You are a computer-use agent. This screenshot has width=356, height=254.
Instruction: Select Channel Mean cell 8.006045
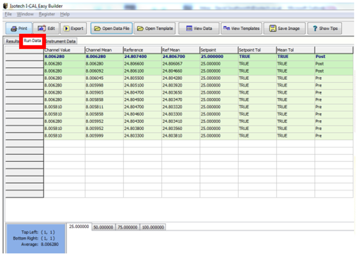pyautogui.click(x=104, y=78)
